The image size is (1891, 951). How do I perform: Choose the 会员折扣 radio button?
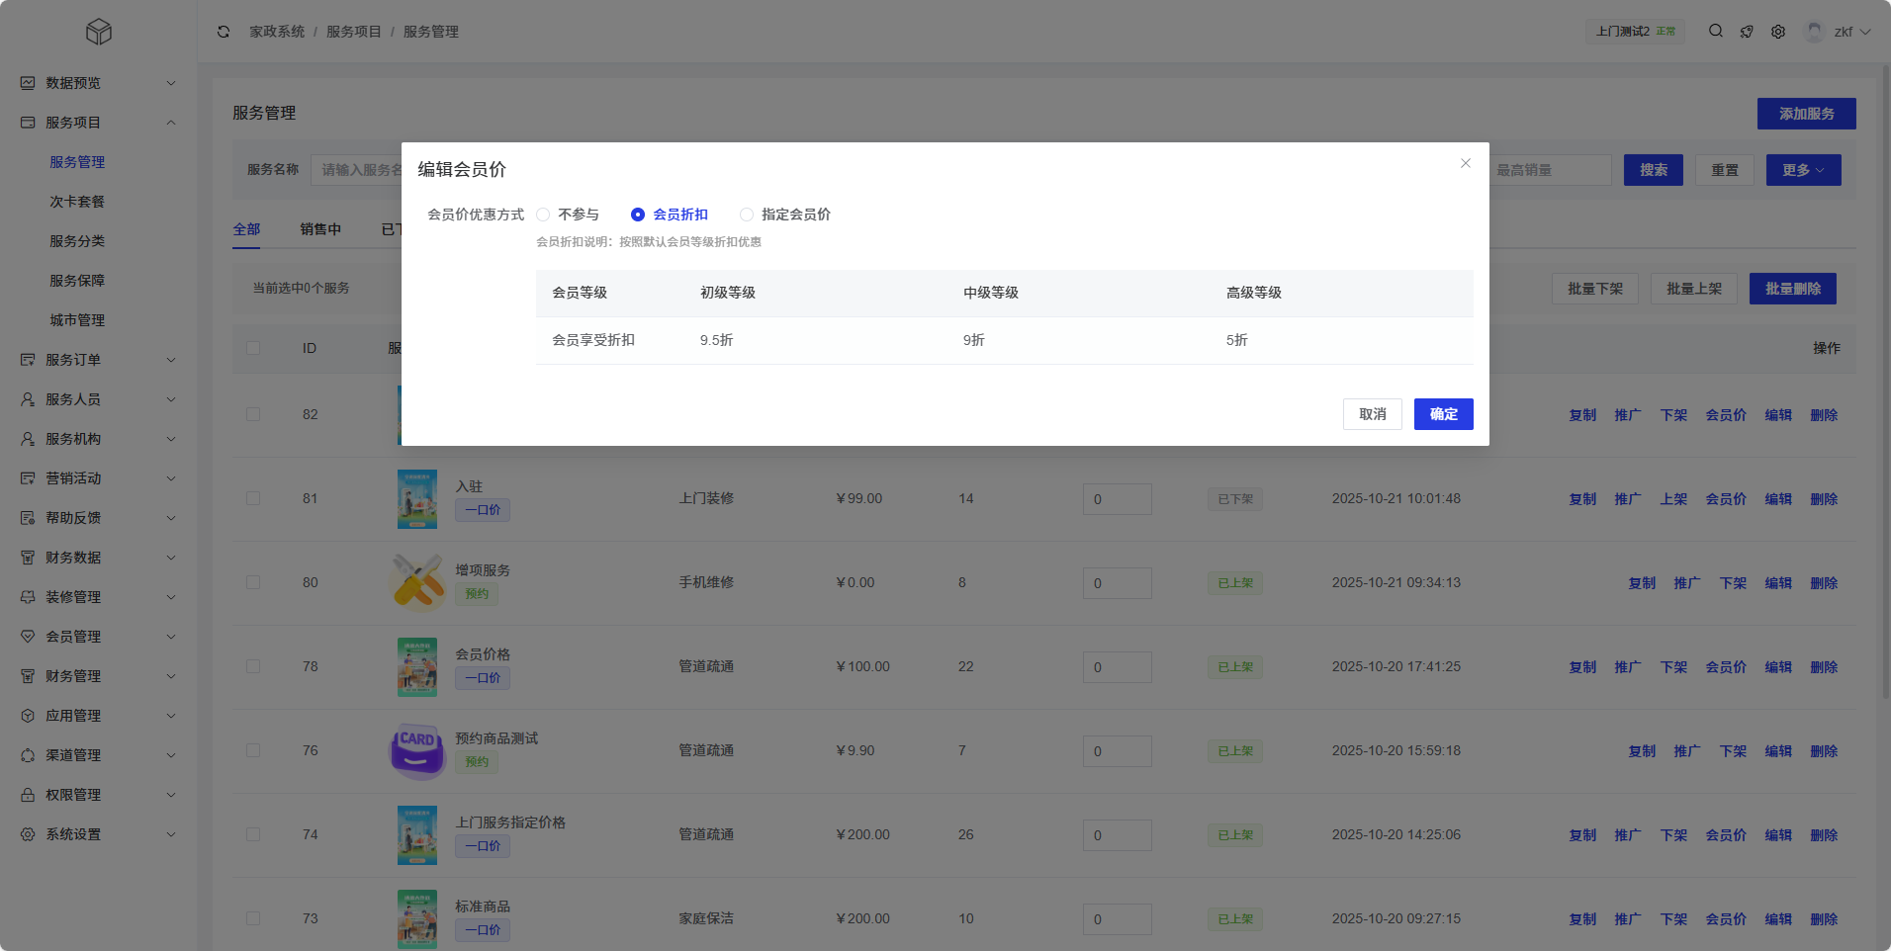coord(638,215)
